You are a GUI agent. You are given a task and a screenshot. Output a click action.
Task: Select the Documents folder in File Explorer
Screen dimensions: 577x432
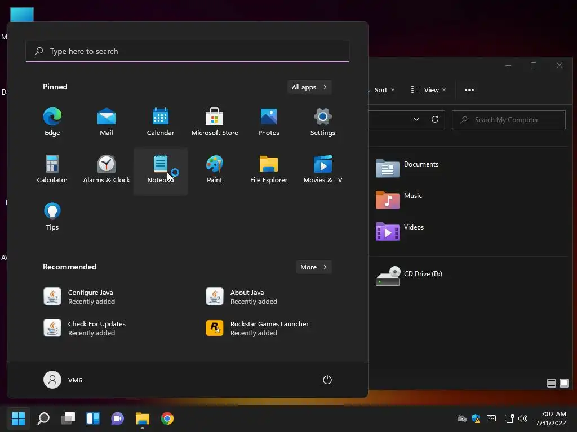(x=407, y=169)
